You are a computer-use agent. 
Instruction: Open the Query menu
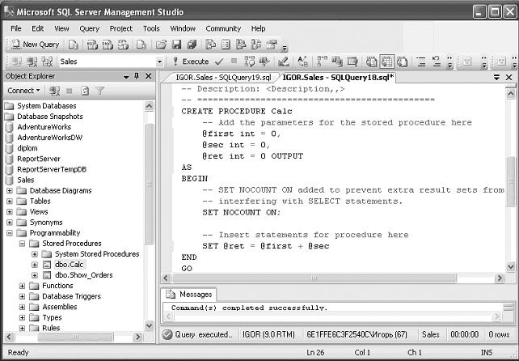click(x=89, y=28)
